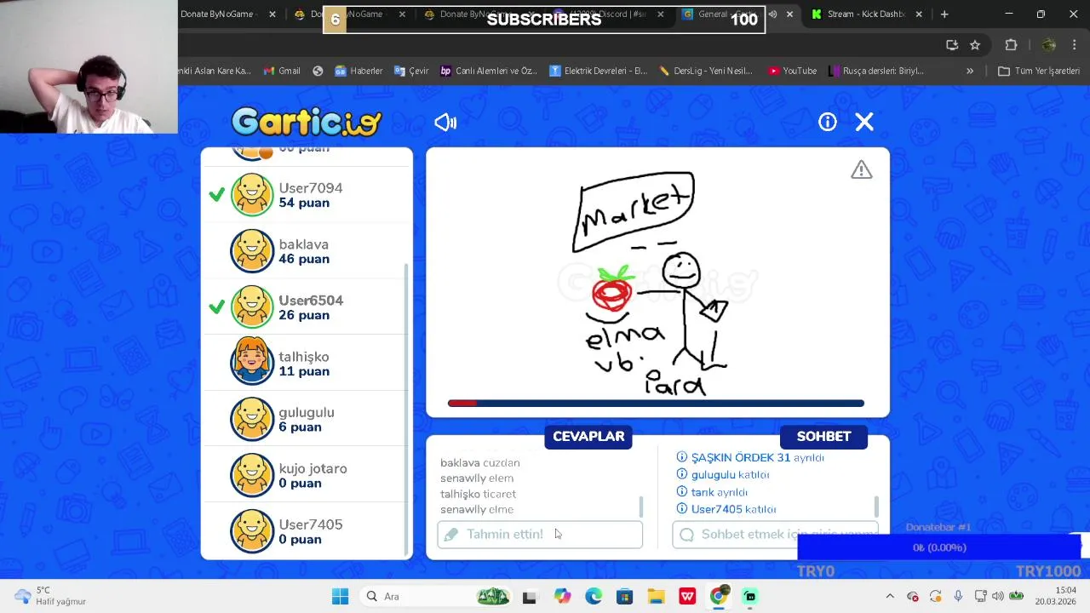The height and width of the screenshot is (613, 1090).
Task: Open Microsoft Edge from taskbar
Action: 594,596
